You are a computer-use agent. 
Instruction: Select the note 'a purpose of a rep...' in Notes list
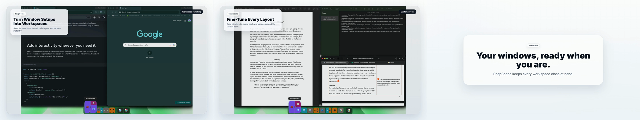[329, 18]
